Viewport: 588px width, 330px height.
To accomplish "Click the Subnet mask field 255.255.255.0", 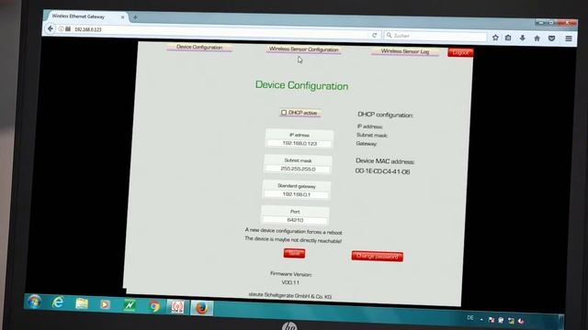I will pyautogui.click(x=298, y=169).
